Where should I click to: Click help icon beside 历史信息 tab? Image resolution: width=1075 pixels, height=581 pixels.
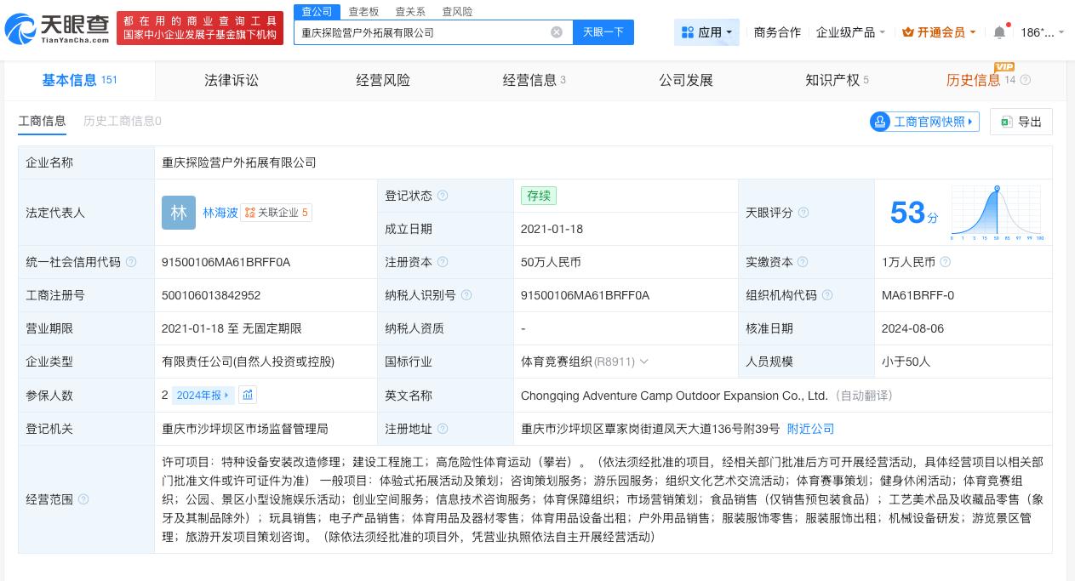pyautogui.click(x=1025, y=80)
